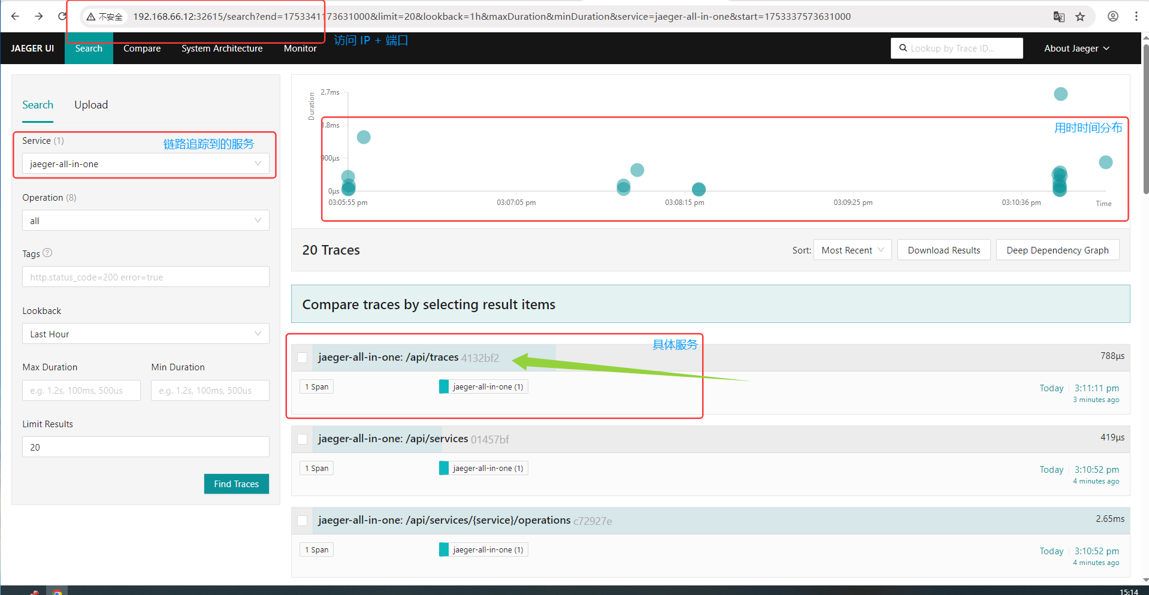The height and width of the screenshot is (595, 1149).
Task: Click the Limit Results field
Action: (x=146, y=447)
